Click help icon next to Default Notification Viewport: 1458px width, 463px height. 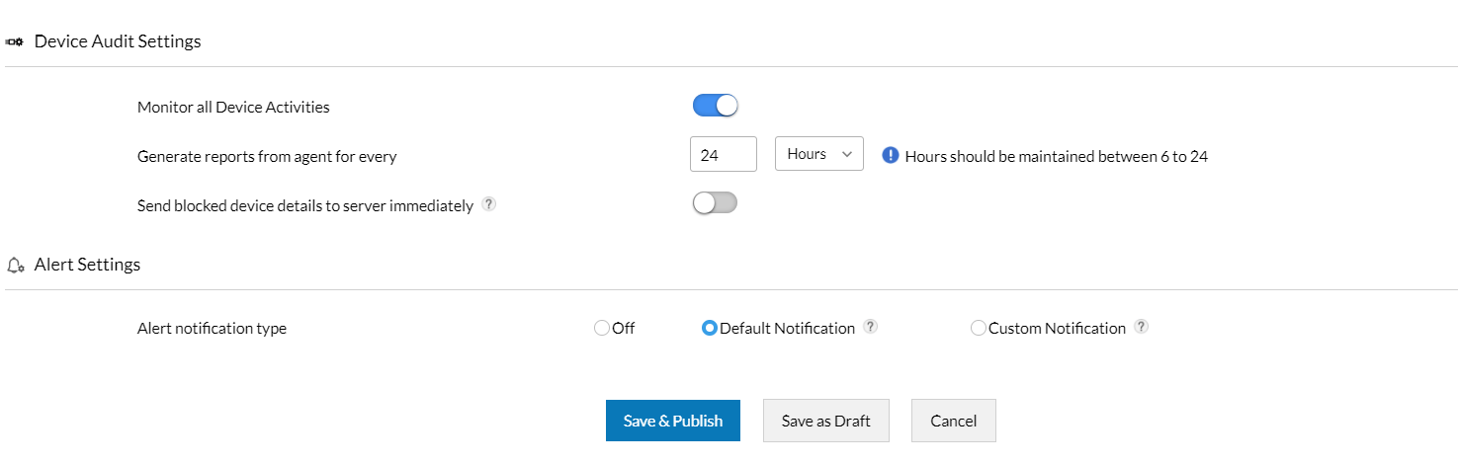(870, 327)
